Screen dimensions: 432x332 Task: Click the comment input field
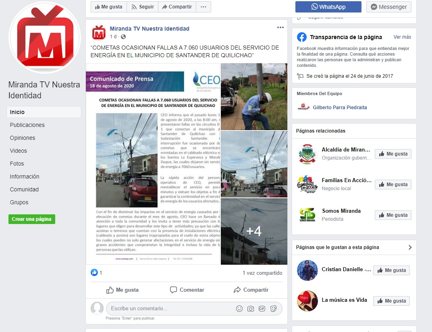(x=194, y=309)
